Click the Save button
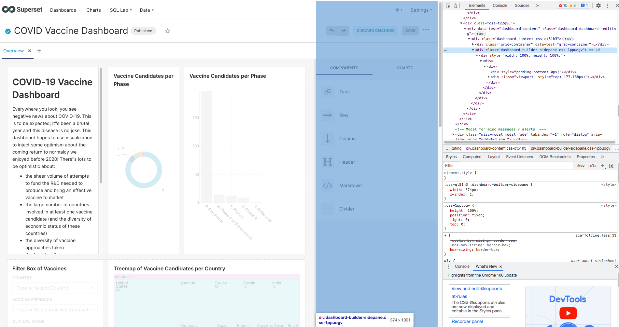The width and height of the screenshot is (619, 327). pyautogui.click(x=410, y=31)
